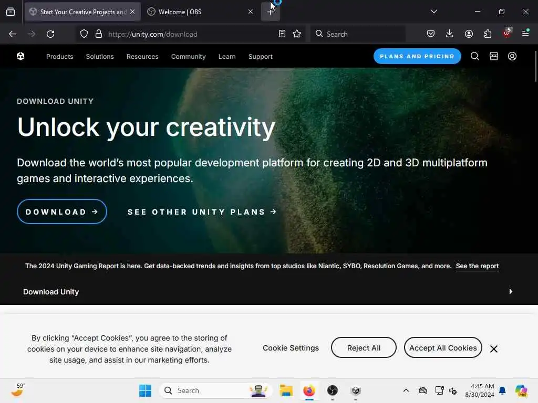The width and height of the screenshot is (538, 403).
Task: Expand the Download Unity section arrow
Action: coord(511,292)
